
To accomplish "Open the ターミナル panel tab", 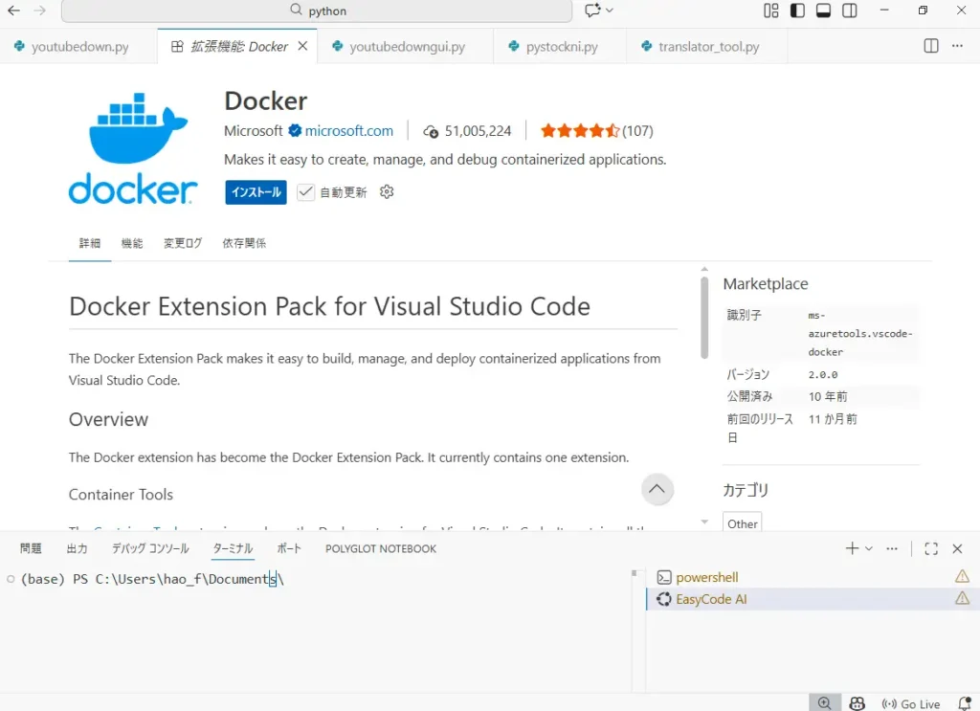I will point(233,548).
